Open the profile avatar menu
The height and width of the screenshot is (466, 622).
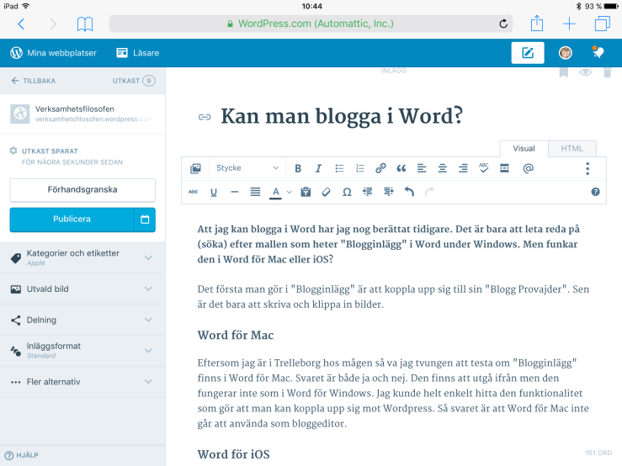point(566,53)
